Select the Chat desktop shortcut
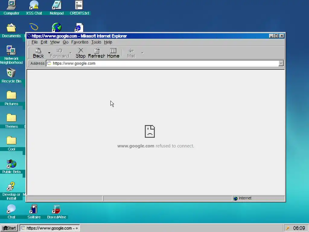This screenshot has width=309, height=232. [x=11, y=212]
